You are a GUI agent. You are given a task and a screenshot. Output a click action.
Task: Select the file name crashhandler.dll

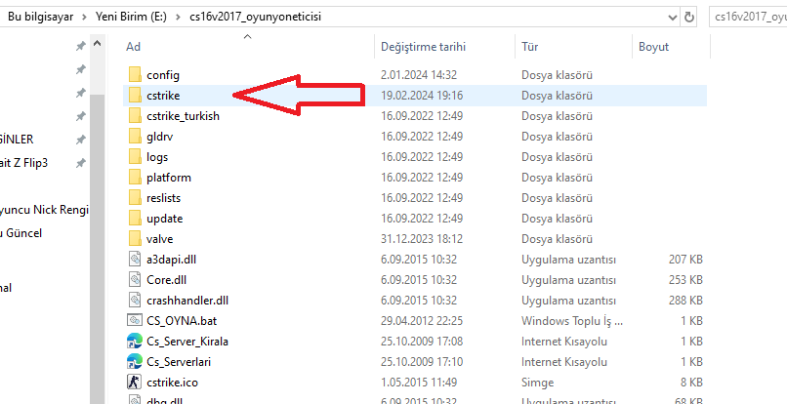click(x=187, y=301)
